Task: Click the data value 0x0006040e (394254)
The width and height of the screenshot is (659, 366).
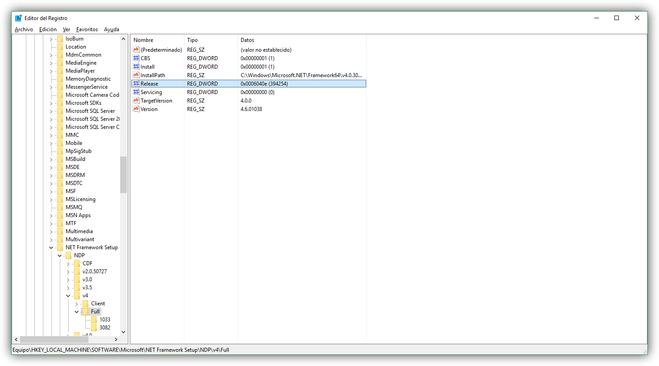Action: (x=264, y=84)
